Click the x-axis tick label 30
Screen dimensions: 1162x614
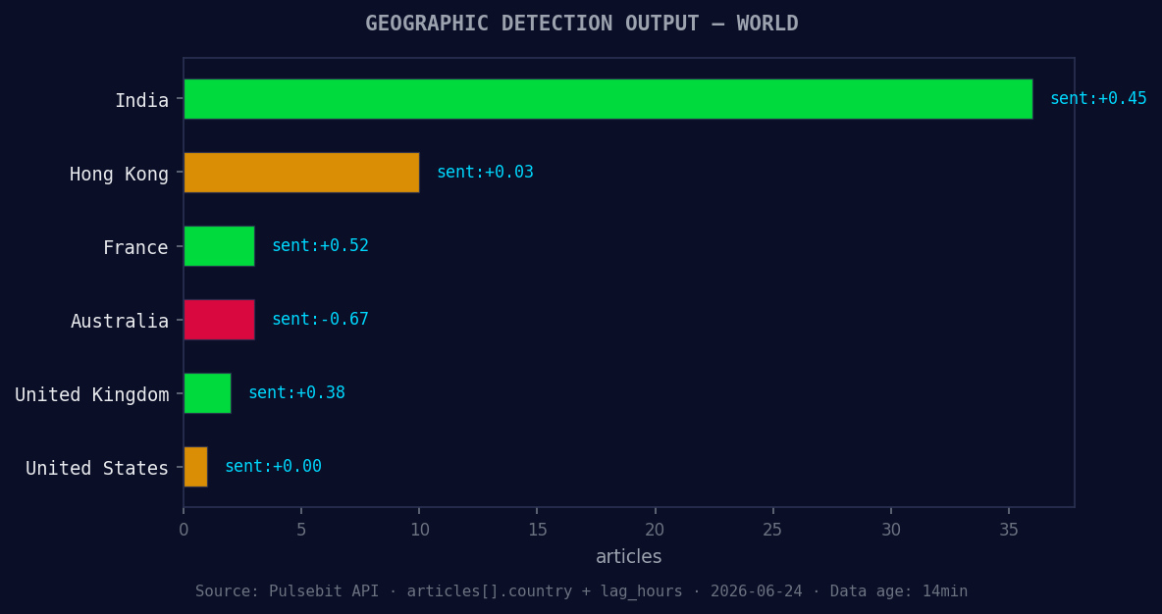point(891,531)
